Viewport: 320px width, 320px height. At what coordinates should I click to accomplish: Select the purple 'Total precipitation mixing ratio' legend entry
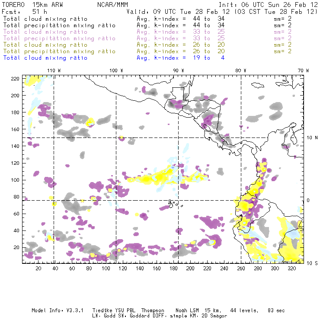[59, 38]
